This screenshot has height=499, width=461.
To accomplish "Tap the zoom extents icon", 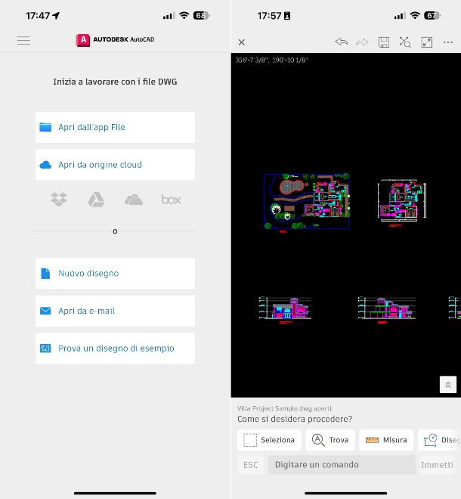I will (x=405, y=42).
